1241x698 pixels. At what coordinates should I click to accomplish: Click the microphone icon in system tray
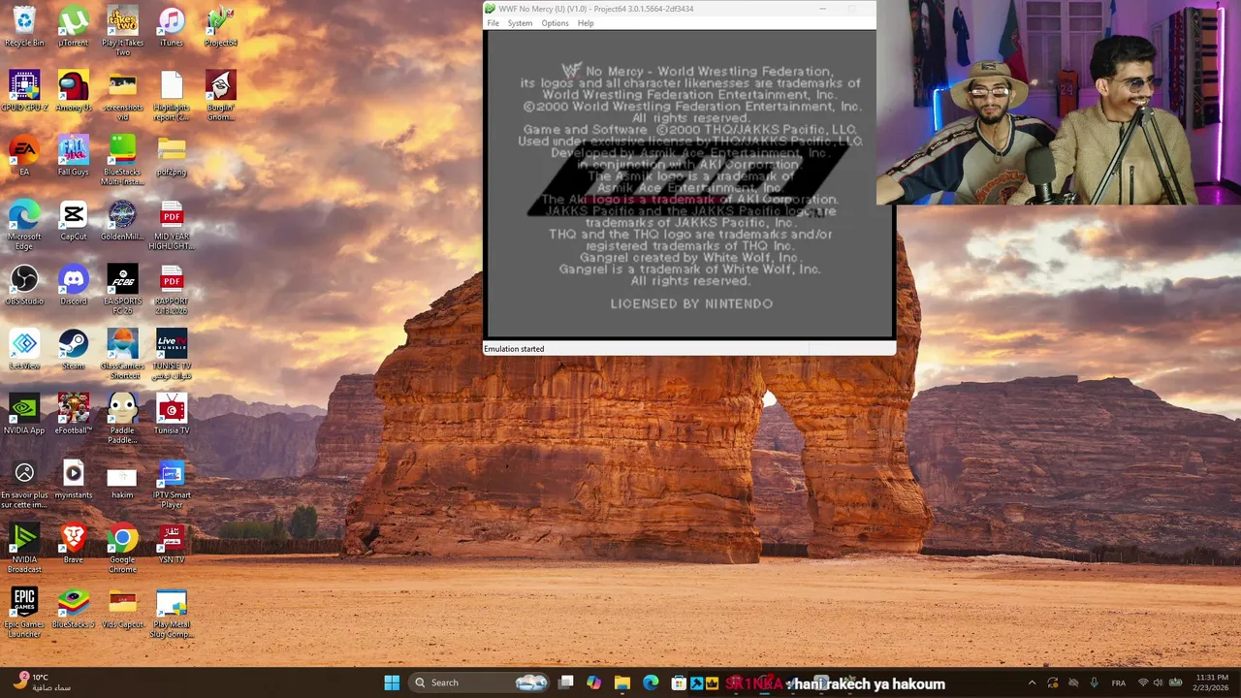[x=1095, y=682]
